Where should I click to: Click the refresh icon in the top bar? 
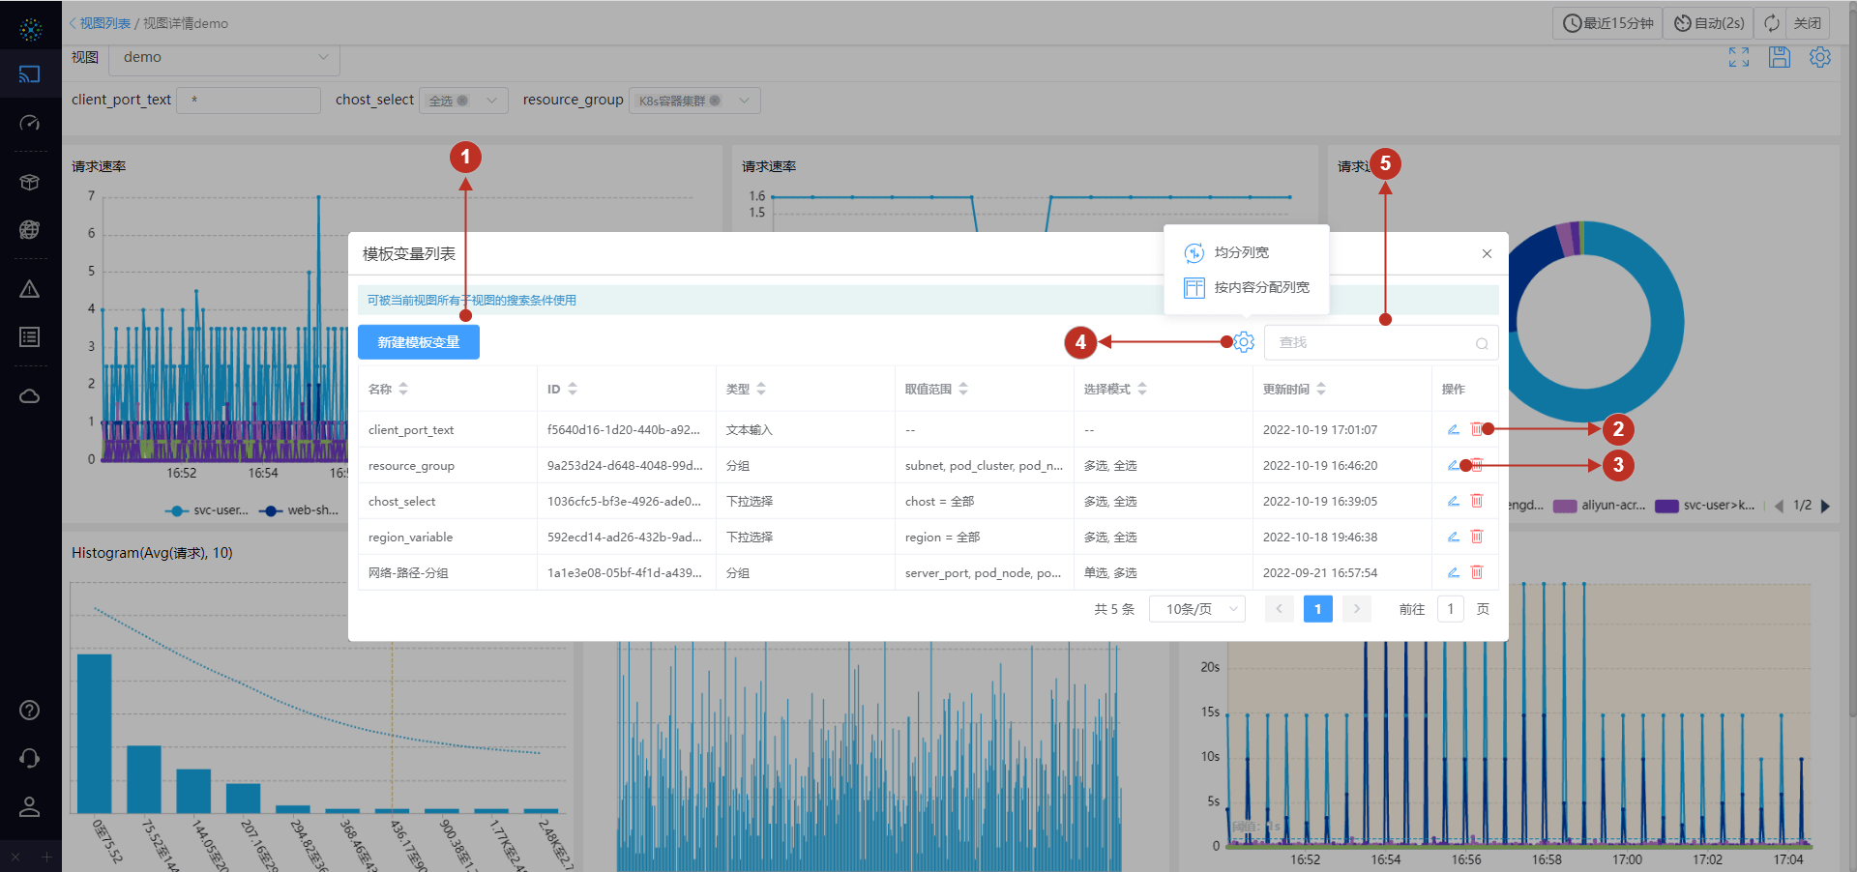[x=1770, y=22]
